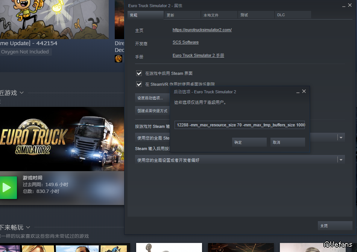
Task: Open the Oxygen Not Included news thumbnail
Action: [x=54, y=19]
